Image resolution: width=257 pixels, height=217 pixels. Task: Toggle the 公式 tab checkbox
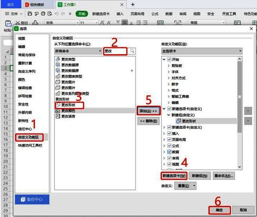(x=170, y=146)
